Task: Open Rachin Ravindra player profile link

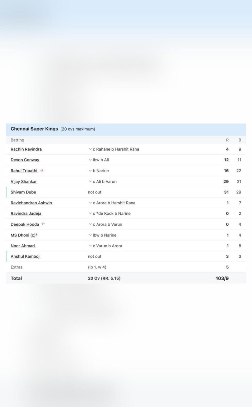Action: [26, 149]
